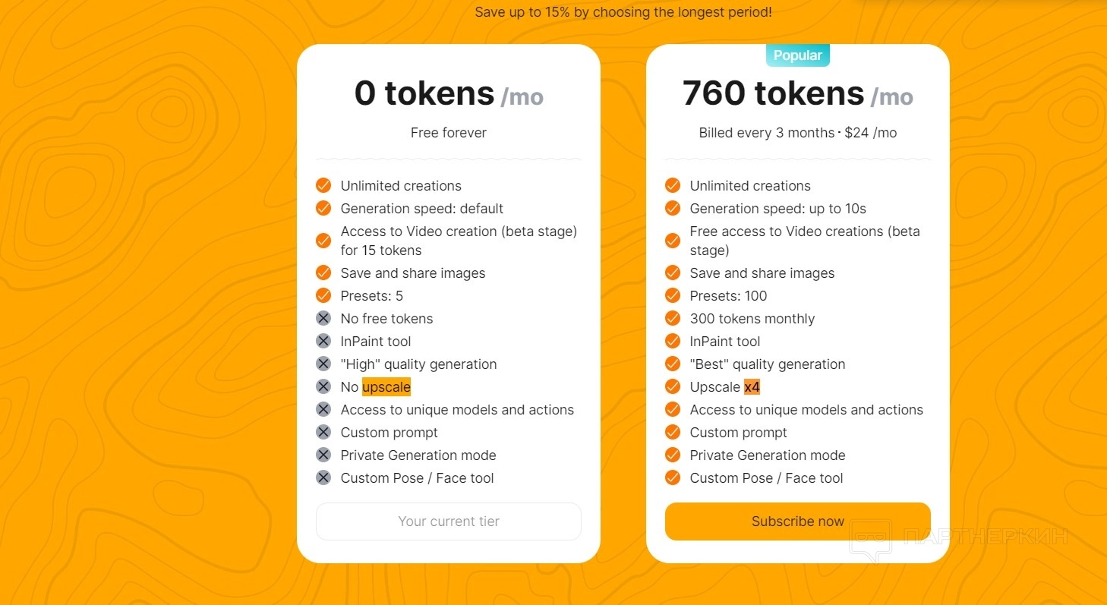
Task: Click checkmark beside Generation speed: up to 10s
Action: click(673, 208)
